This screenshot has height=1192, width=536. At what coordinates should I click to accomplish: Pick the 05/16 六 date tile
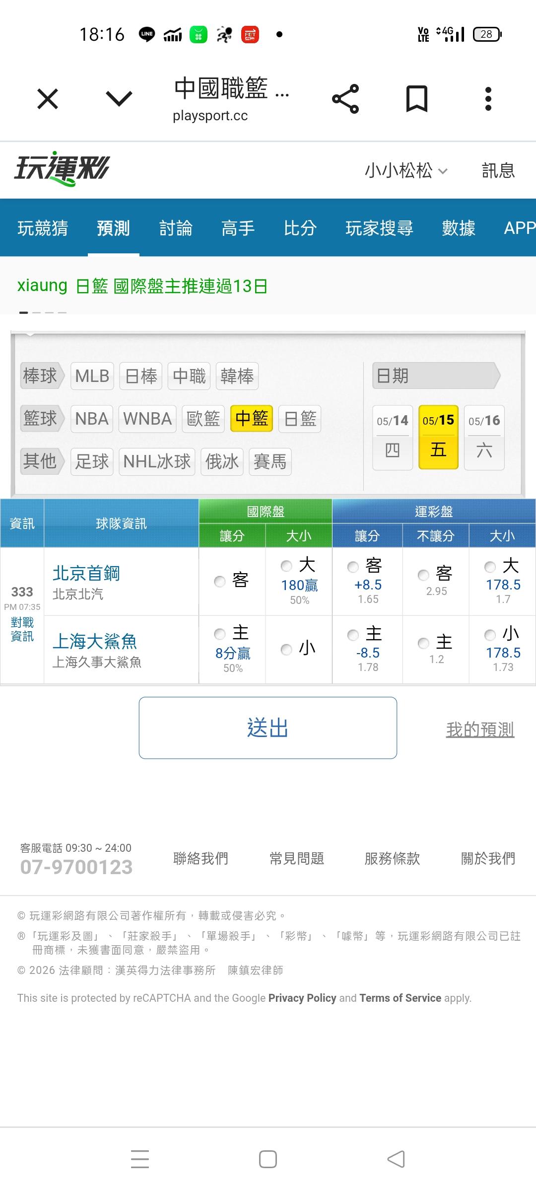[484, 438]
